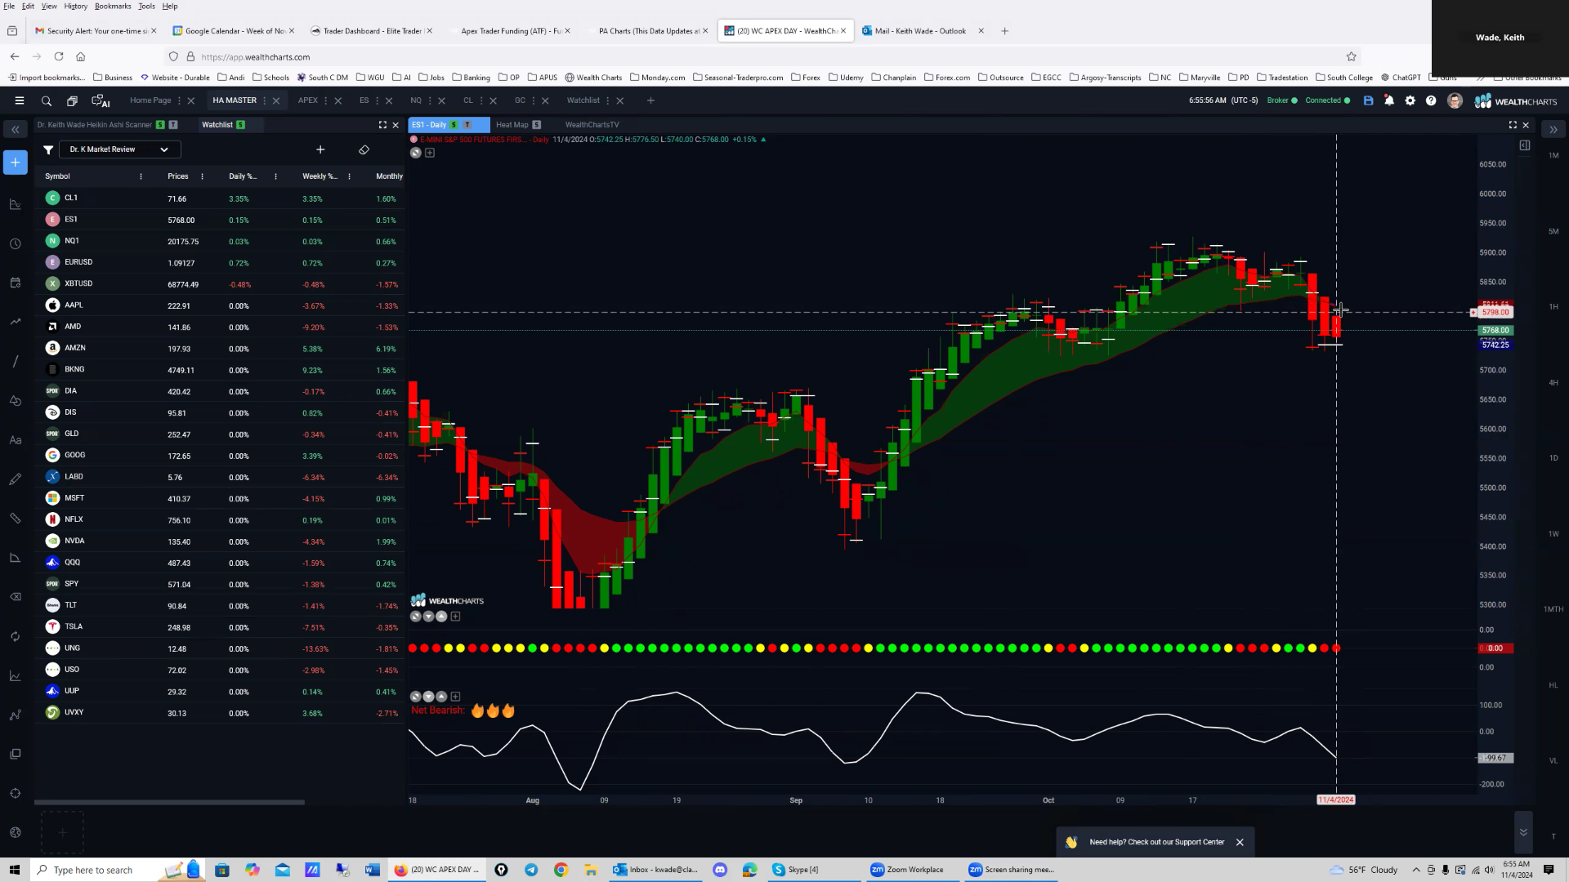Open the settings gear in the header
1569x882 pixels.
tap(1410, 100)
